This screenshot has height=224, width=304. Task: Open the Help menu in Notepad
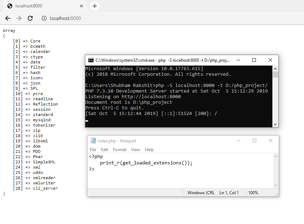(x=149, y=149)
